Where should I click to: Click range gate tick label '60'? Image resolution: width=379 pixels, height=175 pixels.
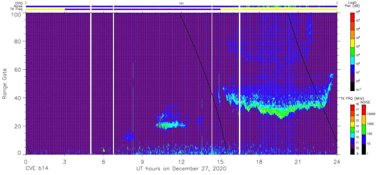(18, 69)
